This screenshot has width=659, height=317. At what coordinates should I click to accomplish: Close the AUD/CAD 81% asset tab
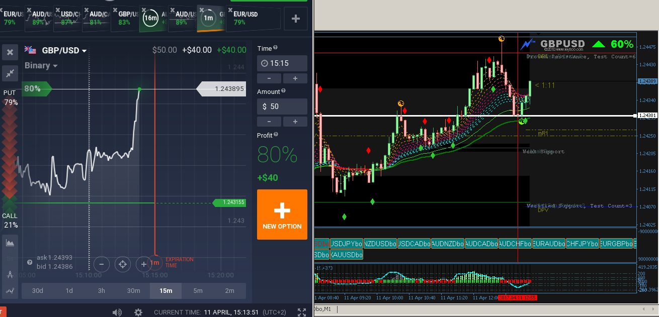(86, 10)
